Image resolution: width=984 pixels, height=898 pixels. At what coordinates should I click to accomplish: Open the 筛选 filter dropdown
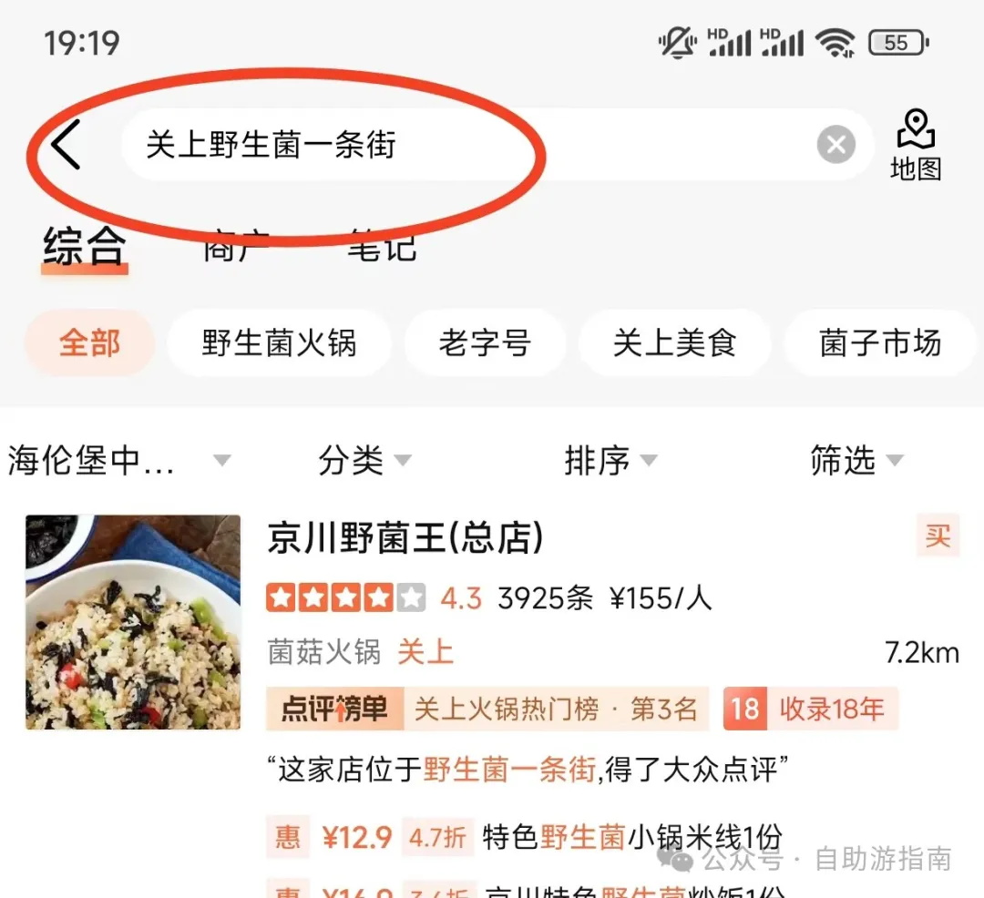(x=856, y=460)
